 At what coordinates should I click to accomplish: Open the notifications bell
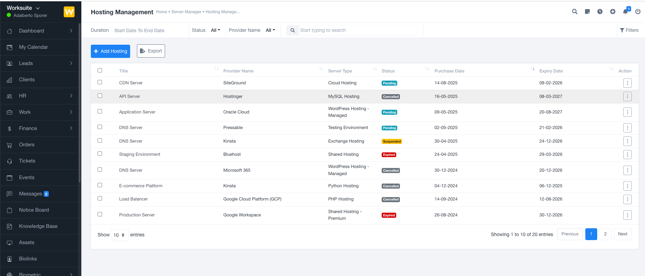coord(625,12)
